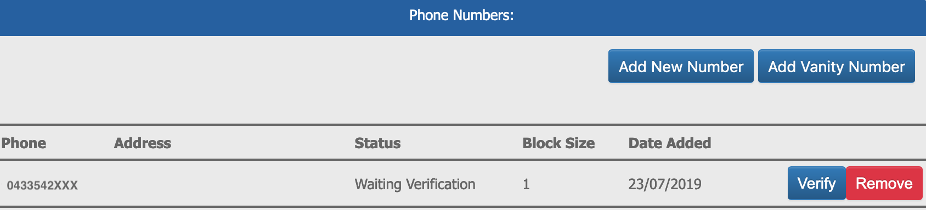Open the Add Vanity Number dialog
Viewport: 926px width, 210px height.
click(837, 66)
